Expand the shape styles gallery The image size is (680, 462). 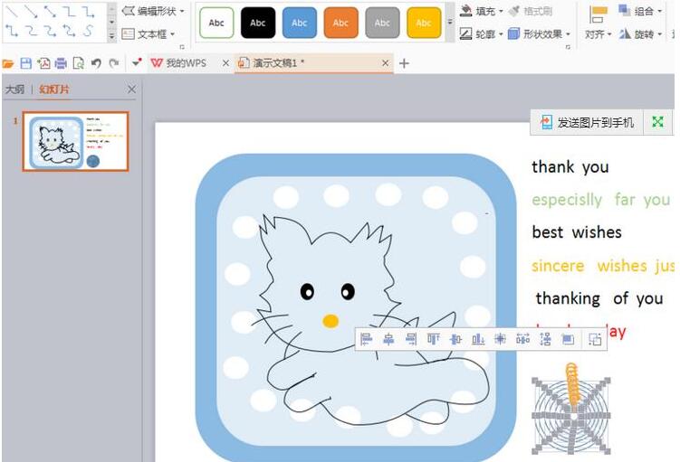point(450,22)
